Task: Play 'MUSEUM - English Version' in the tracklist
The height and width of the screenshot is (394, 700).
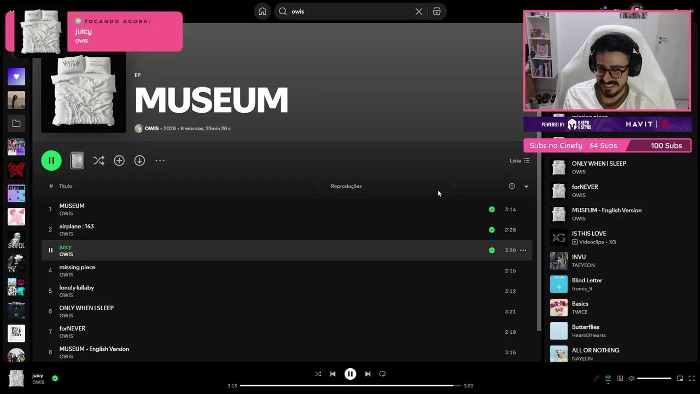Action: click(287, 352)
